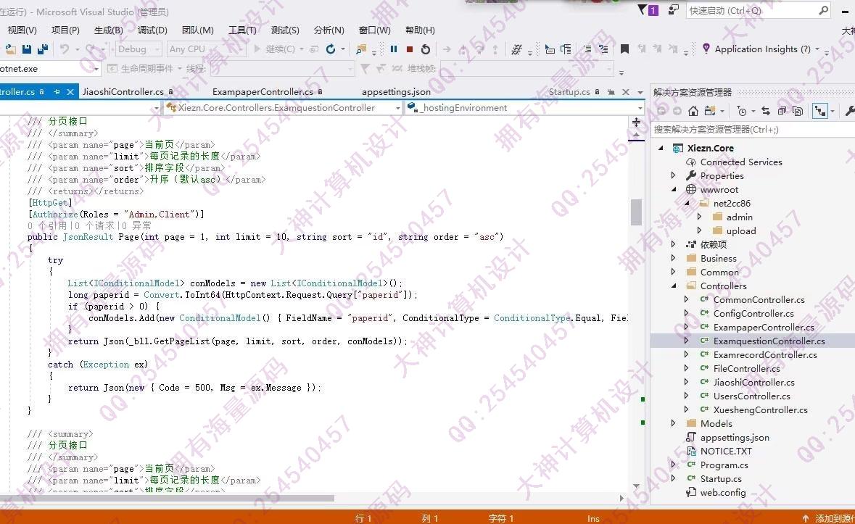Click the Collapse All icon in Solution Explorer
This screenshot has width=855, height=524.
[782, 111]
